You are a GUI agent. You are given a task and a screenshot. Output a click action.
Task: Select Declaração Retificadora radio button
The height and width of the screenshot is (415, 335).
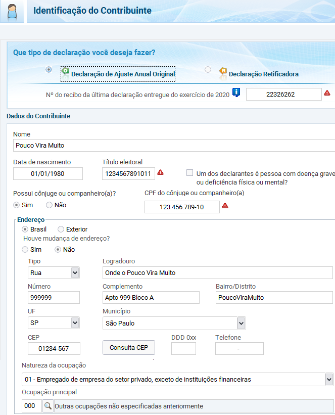tap(208, 70)
